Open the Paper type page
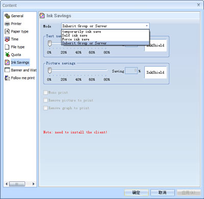Image resolution: width=204 pixels, height=199 pixels. tap(19, 32)
